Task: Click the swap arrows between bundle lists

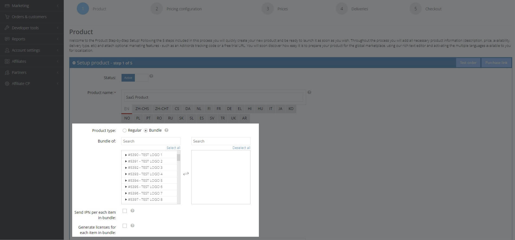Action: click(x=186, y=174)
